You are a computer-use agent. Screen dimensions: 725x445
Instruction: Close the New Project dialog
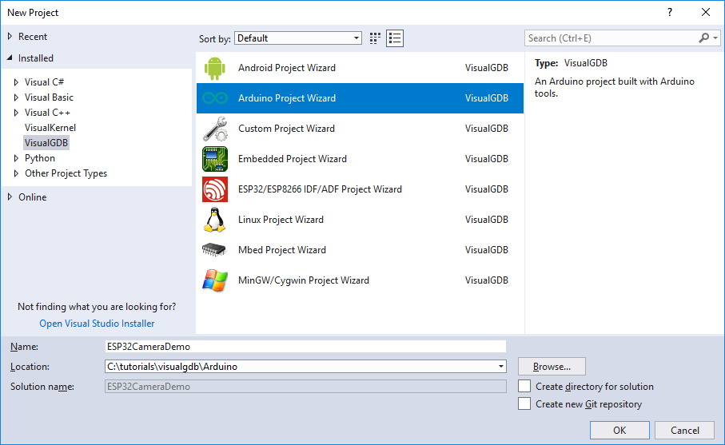pos(706,13)
